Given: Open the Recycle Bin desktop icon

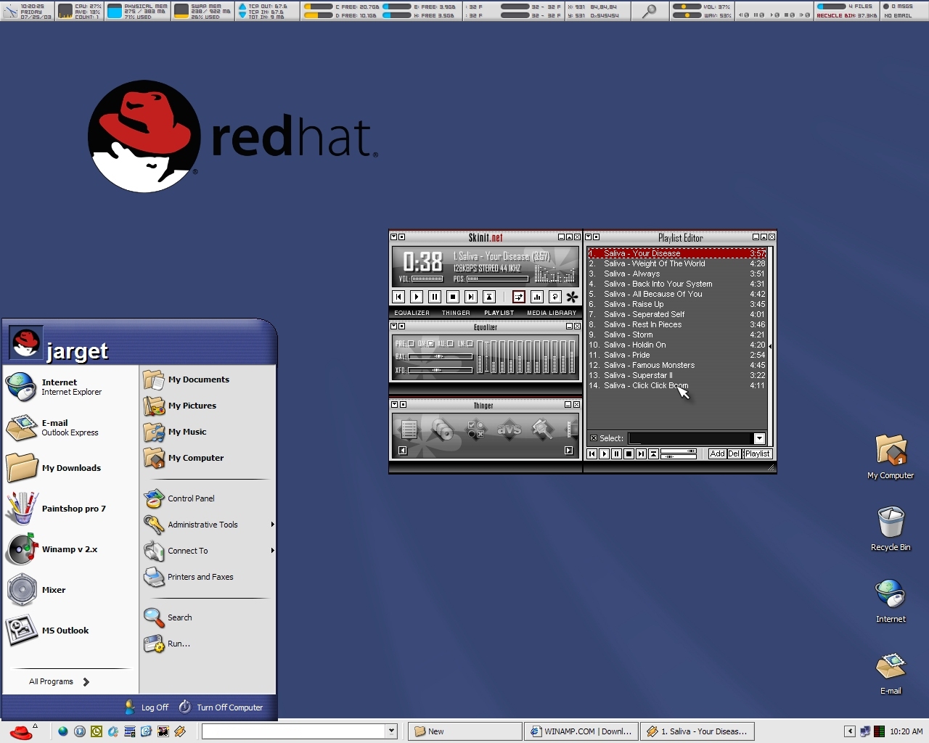Looking at the screenshot, I should click(891, 528).
